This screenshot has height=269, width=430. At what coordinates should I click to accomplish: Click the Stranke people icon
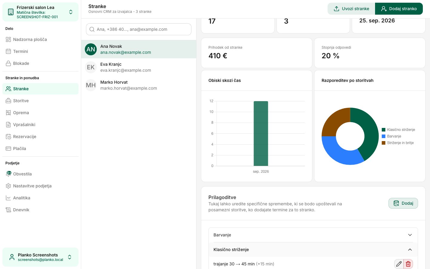tap(8, 89)
